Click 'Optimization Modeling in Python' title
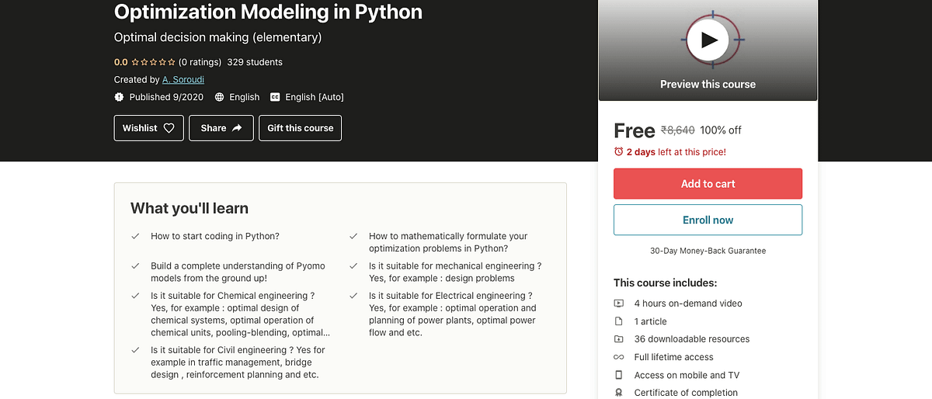Image resolution: width=932 pixels, height=399 pixels. (x=268, y=12)
